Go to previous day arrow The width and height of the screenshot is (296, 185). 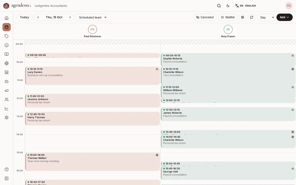coord(38,17)
